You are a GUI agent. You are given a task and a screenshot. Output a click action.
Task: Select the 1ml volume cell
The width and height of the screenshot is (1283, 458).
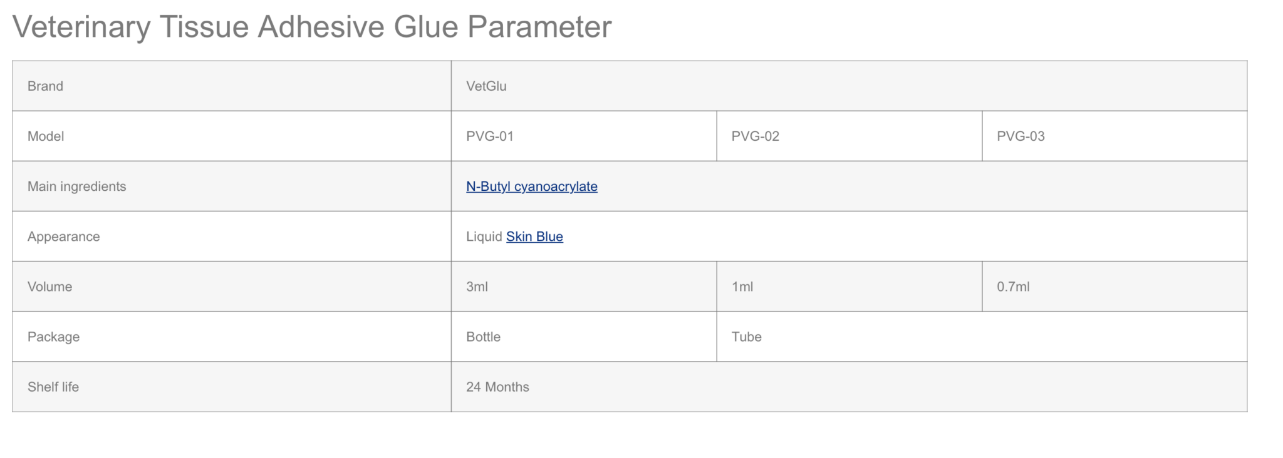pos(742,287)
